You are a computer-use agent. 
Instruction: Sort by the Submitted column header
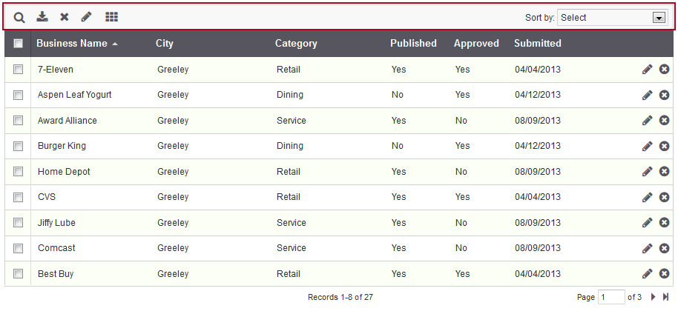(537, 43)
